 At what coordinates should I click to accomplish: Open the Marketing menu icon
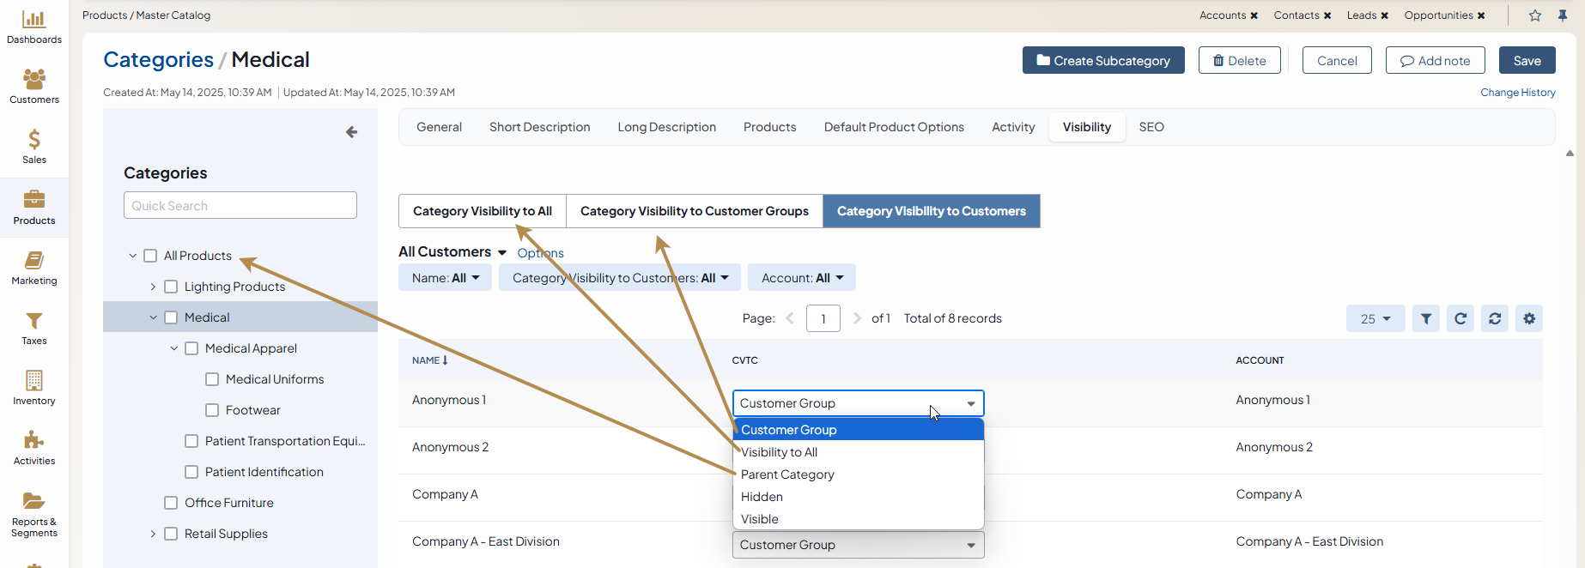click(34, 268)
